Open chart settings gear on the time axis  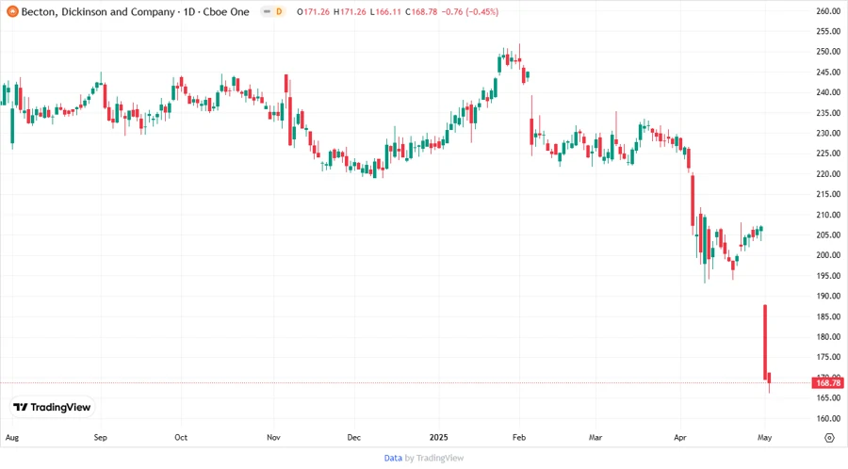click(829, 438)
